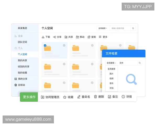Click the 请输入搜索内容 search field
The width and height of the screenshot is (157, 126).
pyautogui.click(x=120, y=28)
